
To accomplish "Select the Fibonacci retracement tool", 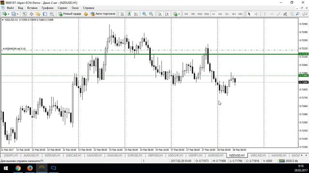I will (x=292, y=14).
